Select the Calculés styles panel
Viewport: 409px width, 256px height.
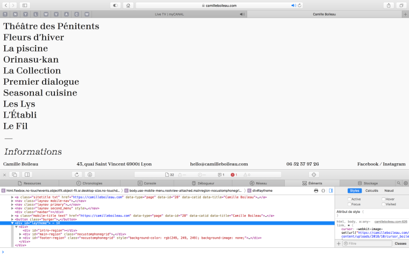[371, 191]
